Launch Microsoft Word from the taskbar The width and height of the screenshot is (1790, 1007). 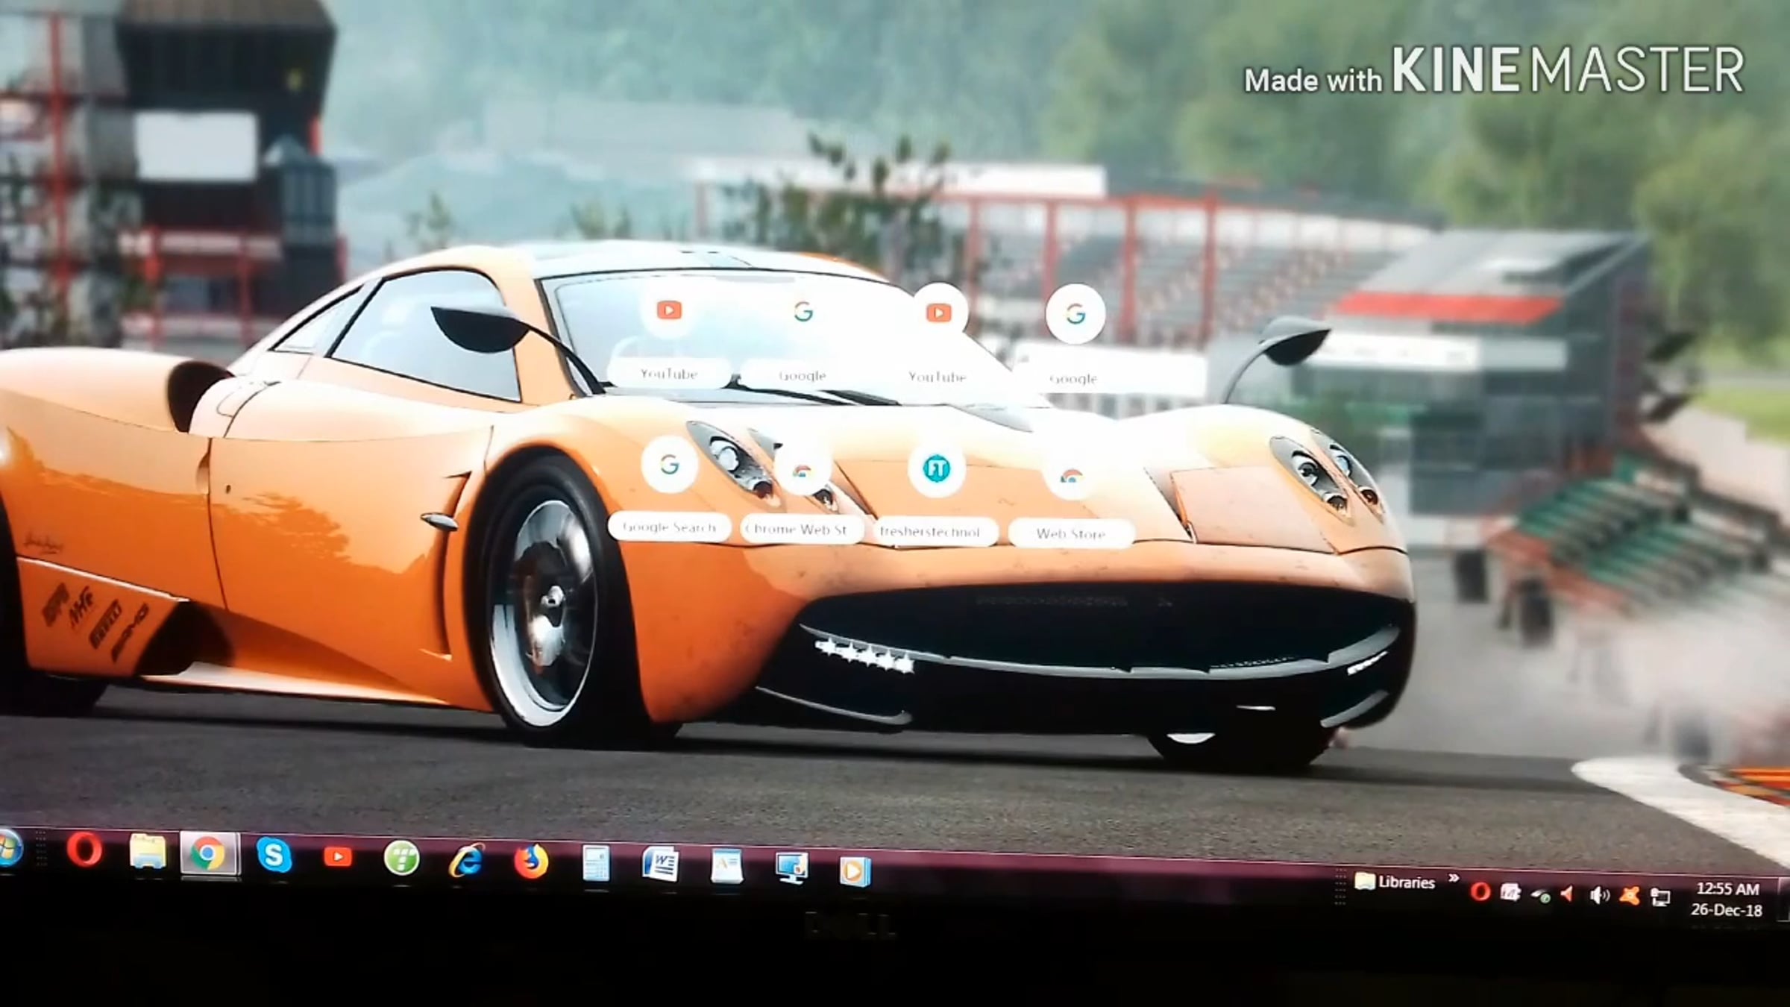click(660, 865)
